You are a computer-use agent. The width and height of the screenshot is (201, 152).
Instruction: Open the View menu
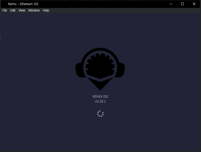[22, 10]
